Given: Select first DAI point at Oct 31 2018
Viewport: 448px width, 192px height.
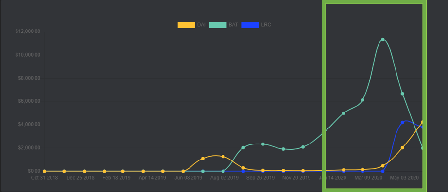Looking at the screenshot, I should click(x=44, y=171).
